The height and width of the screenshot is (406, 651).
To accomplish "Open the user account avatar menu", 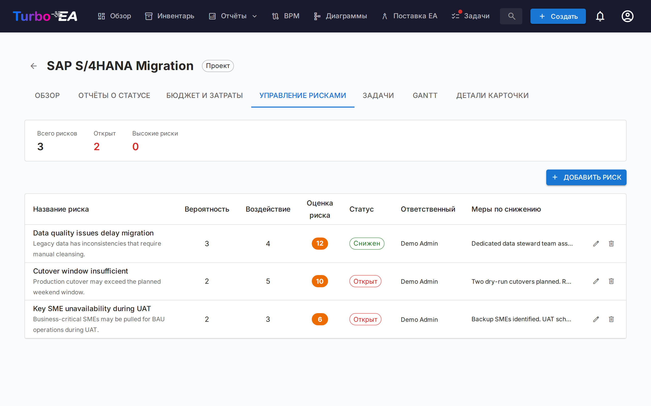I will [x=627, y=16].
